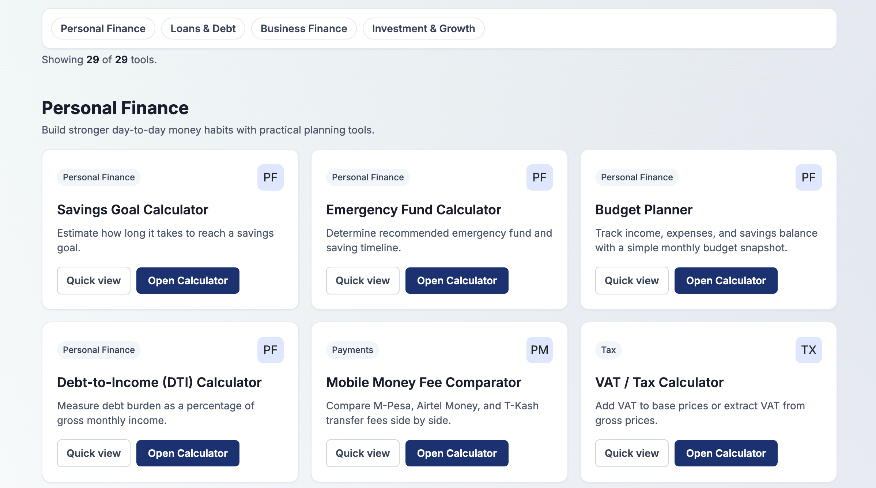Click the PF badge on Debt-to-Income card
Image resolution: width=876 pixels, height=488 pixels.
pos(271,350)
